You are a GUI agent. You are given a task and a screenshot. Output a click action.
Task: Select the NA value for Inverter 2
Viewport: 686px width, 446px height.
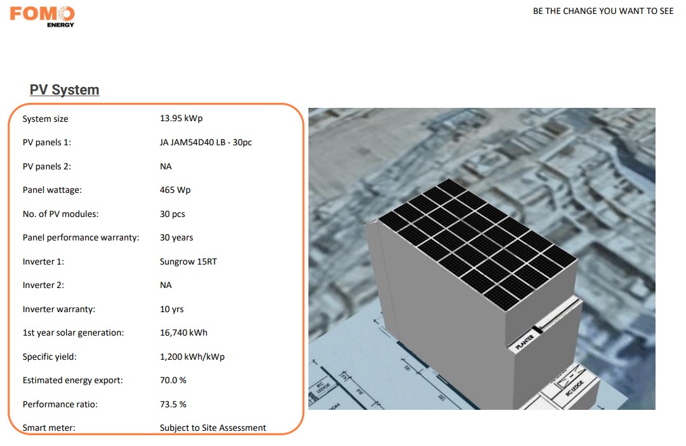(x=166, y=285)
